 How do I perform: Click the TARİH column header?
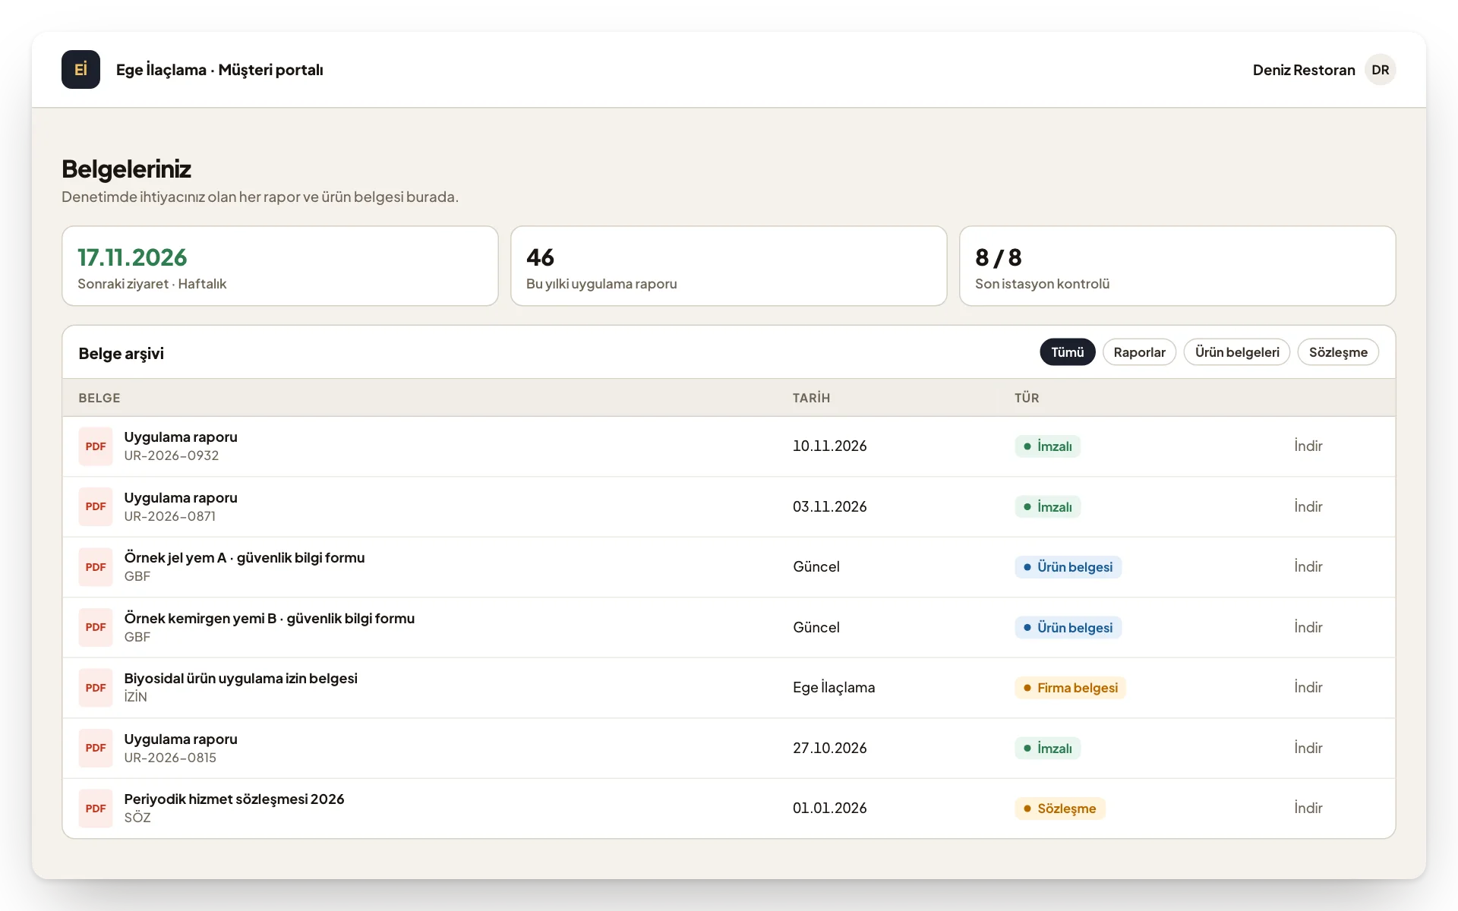(x=811, y=398)
